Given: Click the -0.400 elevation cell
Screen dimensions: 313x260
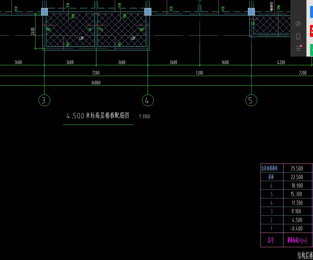Looking at the screenshot, I should pos(298,228).
